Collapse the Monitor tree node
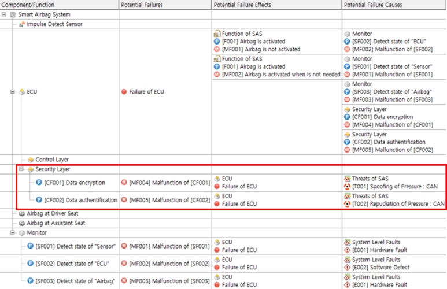The width and height of the screenshot is (447, 289). click(13, 233)
